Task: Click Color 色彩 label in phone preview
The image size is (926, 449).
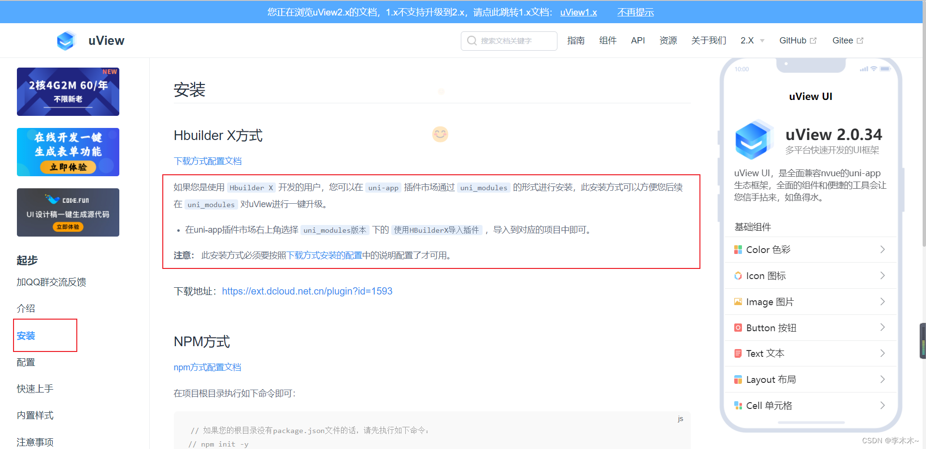Action: click(x=768, y=250)
